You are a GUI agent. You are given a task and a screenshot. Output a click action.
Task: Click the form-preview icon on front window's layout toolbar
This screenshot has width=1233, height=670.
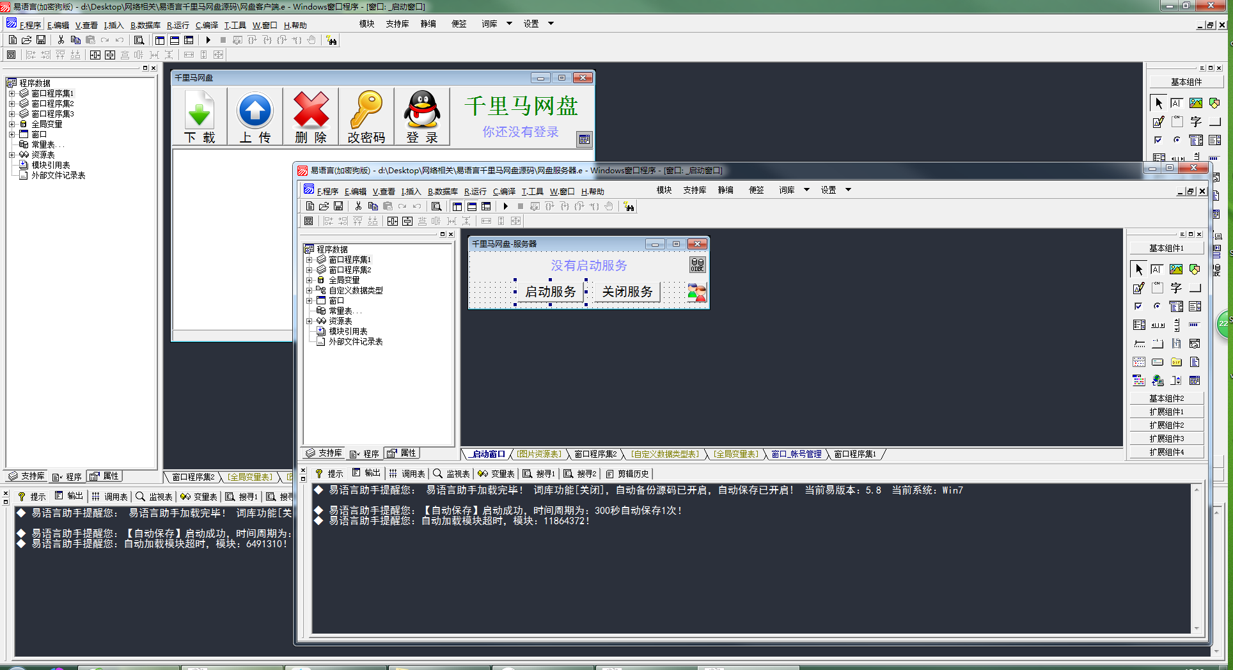pos(309,221)
